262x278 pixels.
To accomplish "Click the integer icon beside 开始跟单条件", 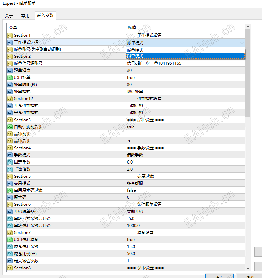I will coord(10,211).
